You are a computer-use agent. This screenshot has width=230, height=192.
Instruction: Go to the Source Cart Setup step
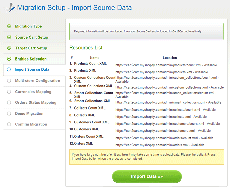[x=31, y=37]
